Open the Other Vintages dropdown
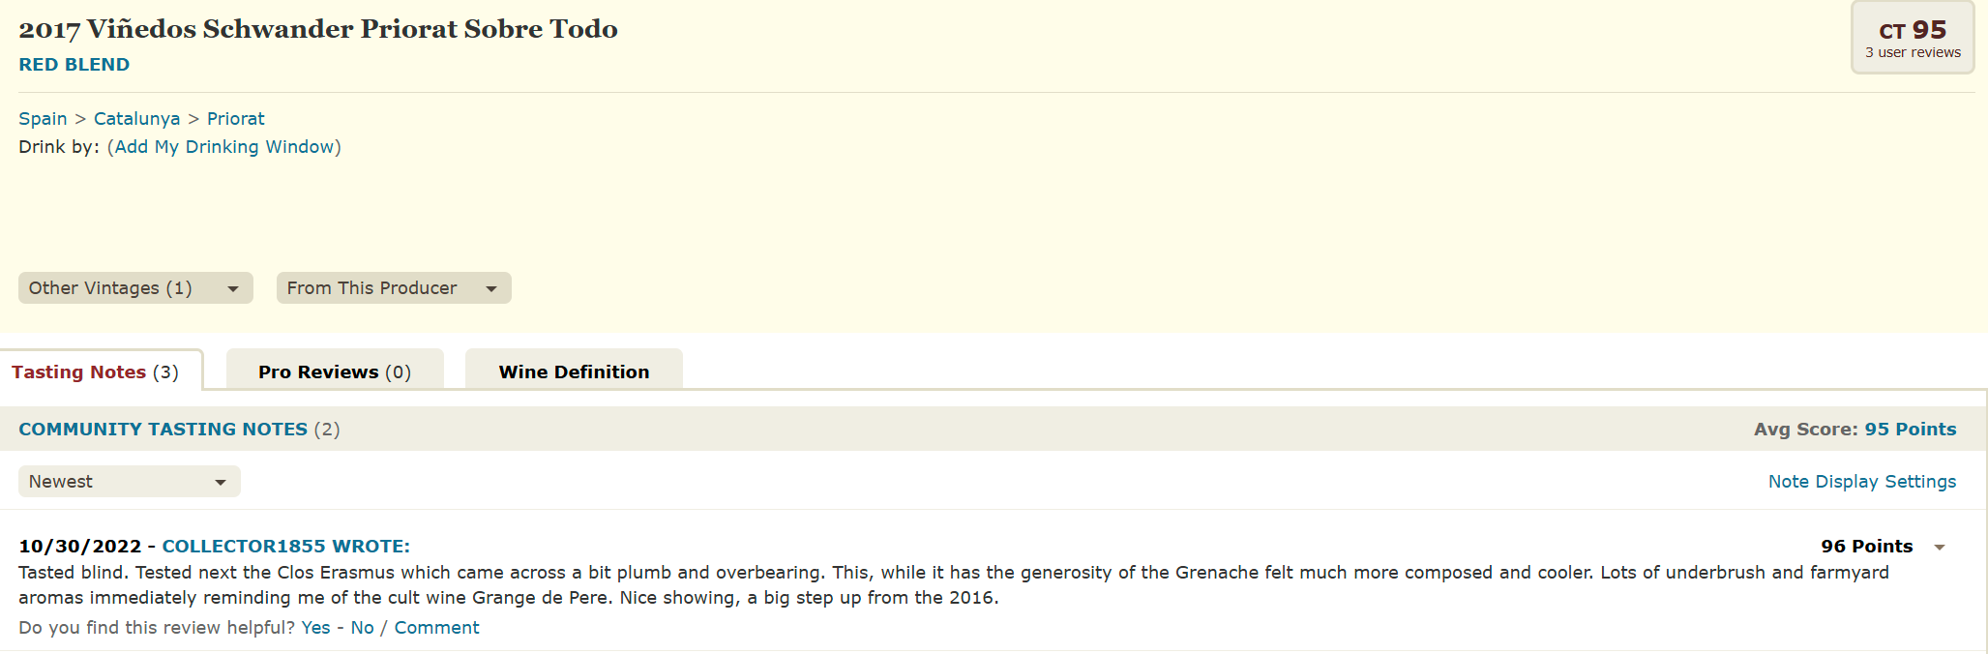Viewport: 1988px width, 654px height. [135, 288]
